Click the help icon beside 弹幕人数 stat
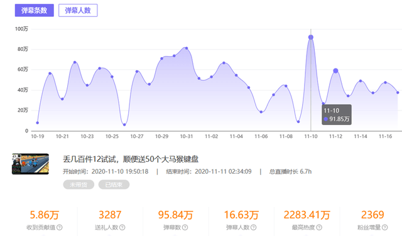 [x=254, y=227]
